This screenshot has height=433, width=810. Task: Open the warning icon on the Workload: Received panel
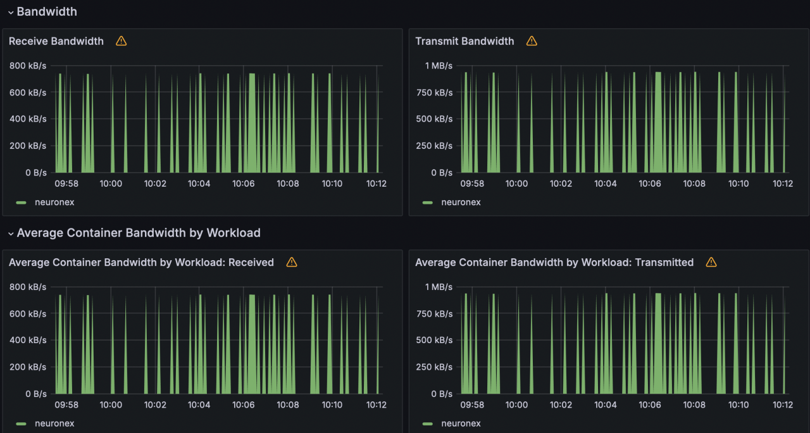(292, 262)
